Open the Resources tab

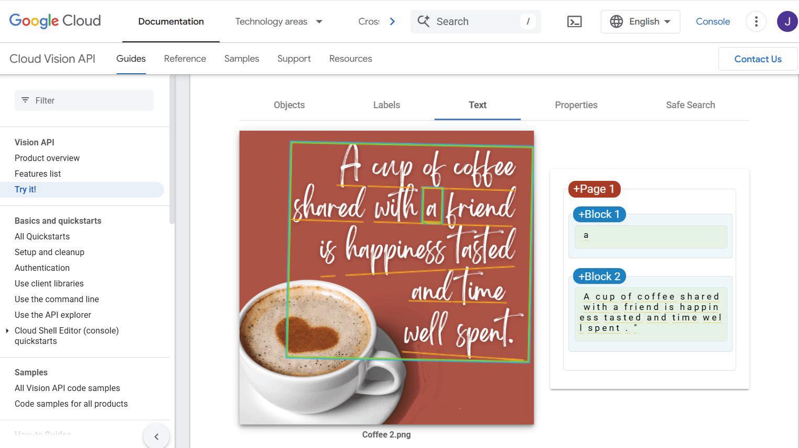click(350, 59)
